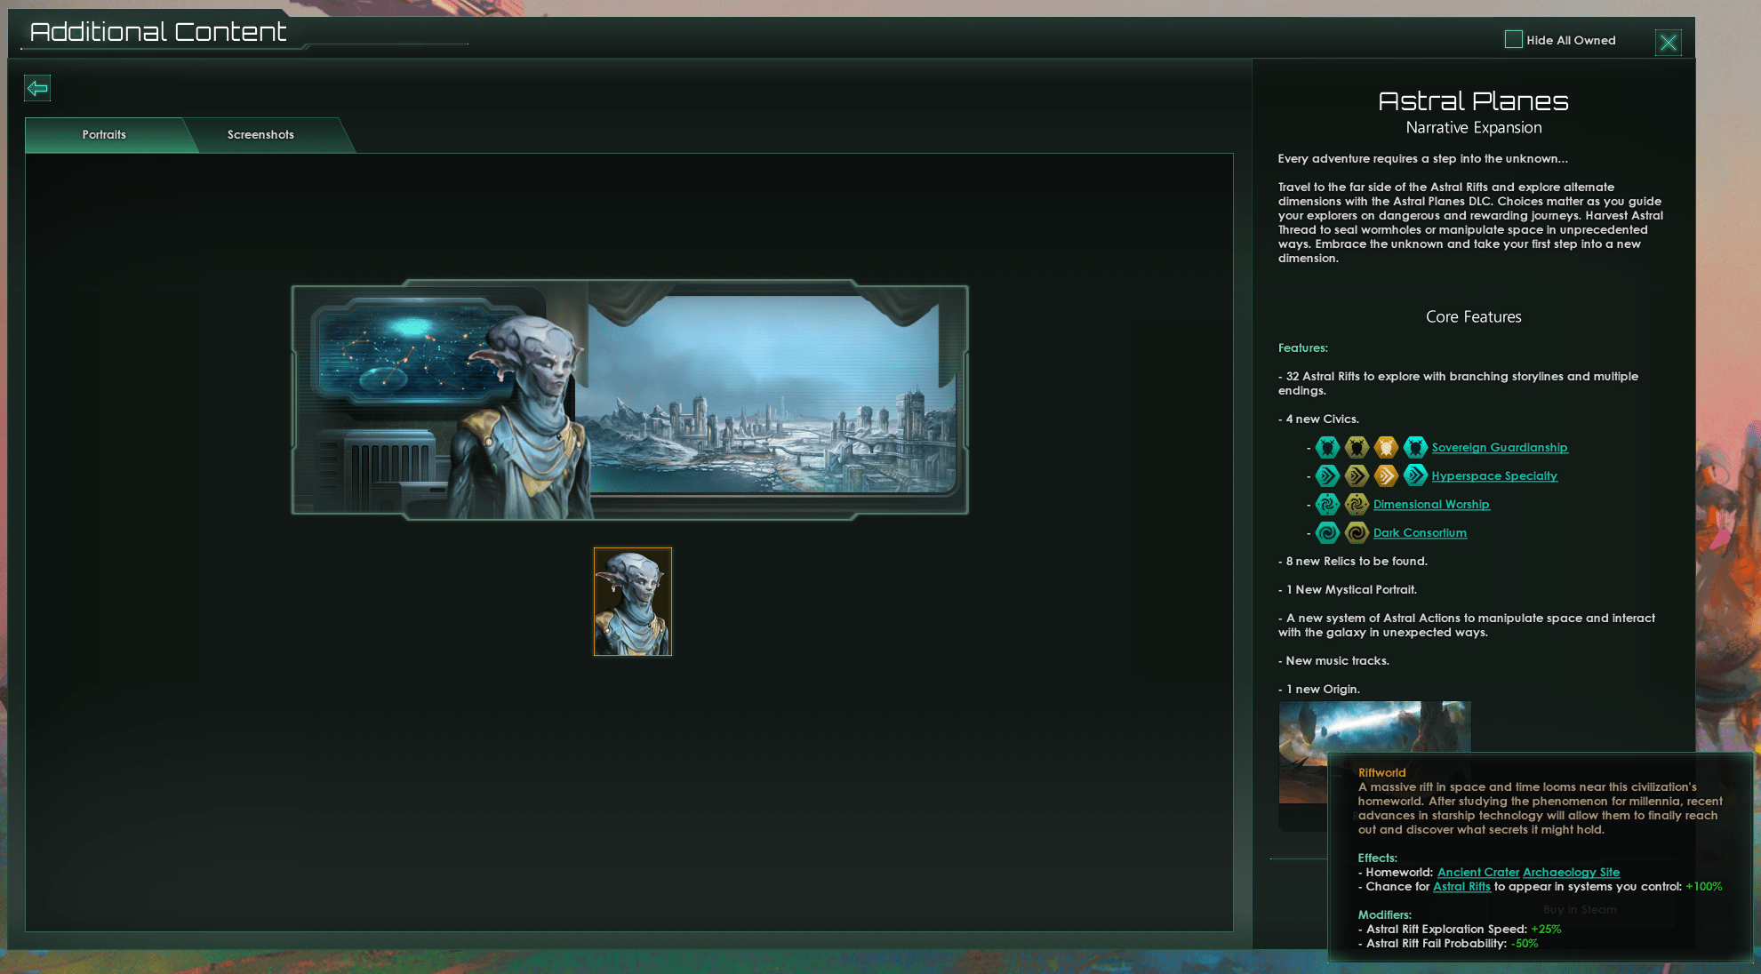Close the Additional Content window

click(1668, 42)
